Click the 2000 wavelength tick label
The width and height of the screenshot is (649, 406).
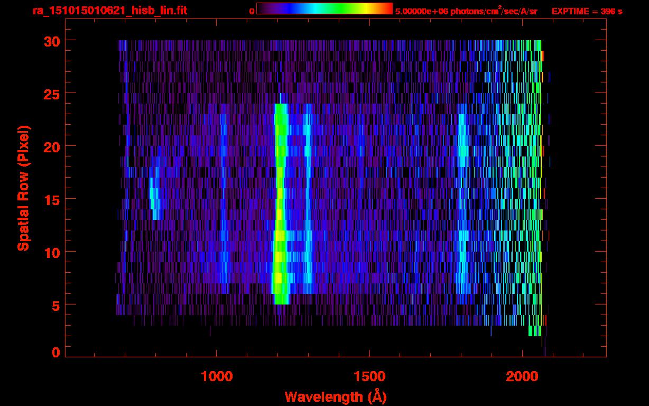522,376
